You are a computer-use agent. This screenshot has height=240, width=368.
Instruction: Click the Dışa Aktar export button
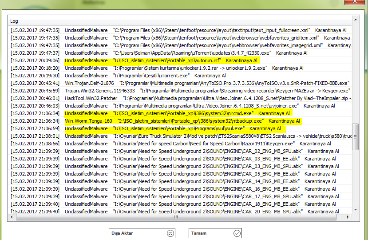[142, 233]
